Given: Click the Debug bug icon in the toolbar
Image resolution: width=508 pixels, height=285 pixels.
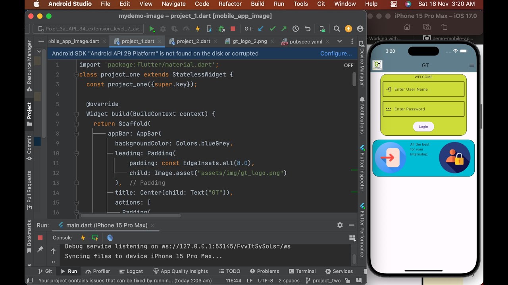Looking at the screenshot, I should pos(163,29).
